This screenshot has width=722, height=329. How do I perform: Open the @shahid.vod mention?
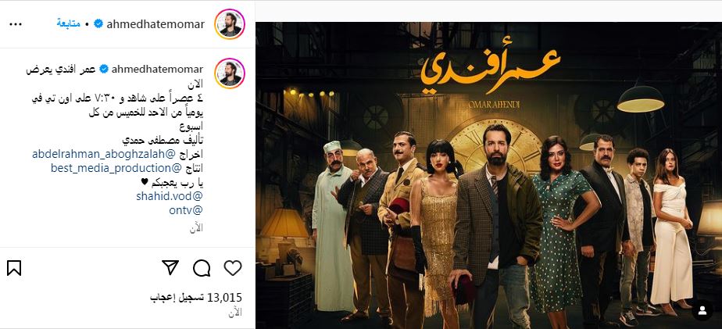tap(170, 196)
